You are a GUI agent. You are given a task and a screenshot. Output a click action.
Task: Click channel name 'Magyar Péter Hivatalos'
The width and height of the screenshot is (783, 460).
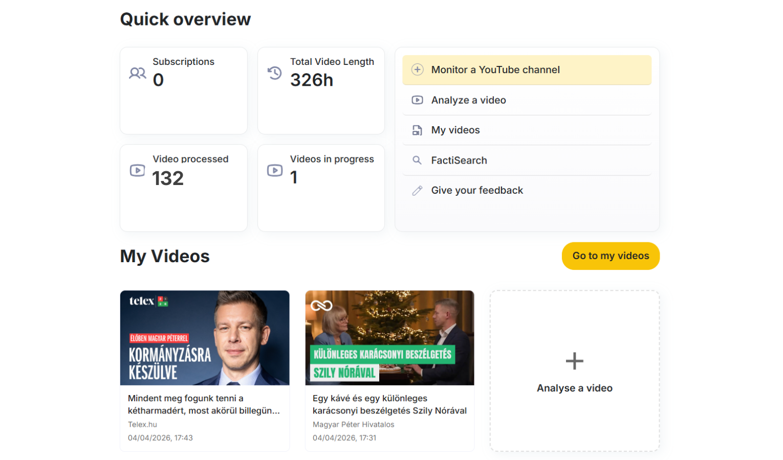tap(354, 424)
